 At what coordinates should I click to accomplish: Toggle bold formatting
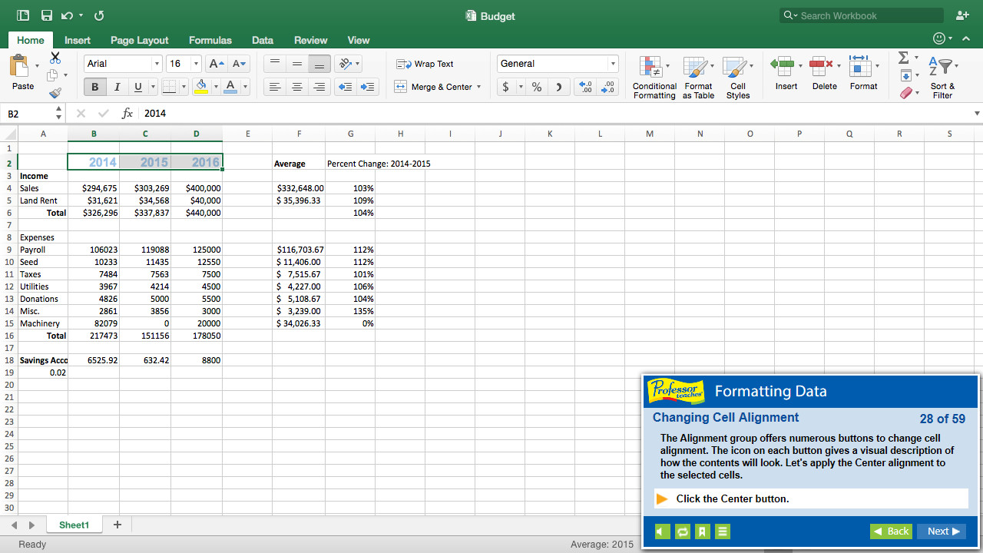(94, 87)
